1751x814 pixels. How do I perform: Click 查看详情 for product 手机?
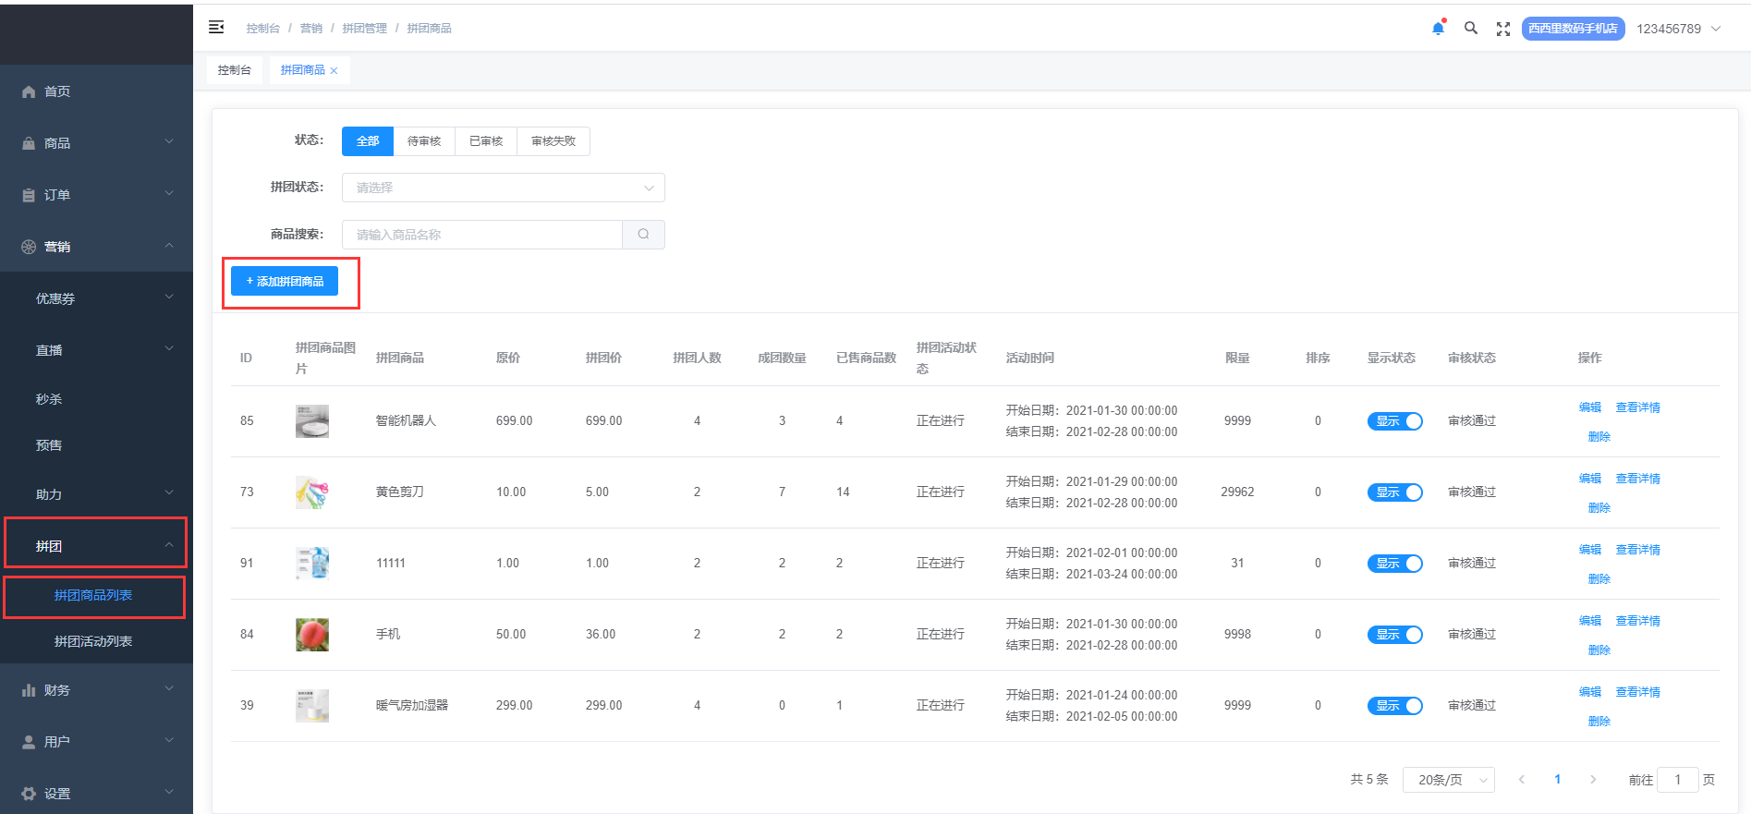tap(1637, 621)
